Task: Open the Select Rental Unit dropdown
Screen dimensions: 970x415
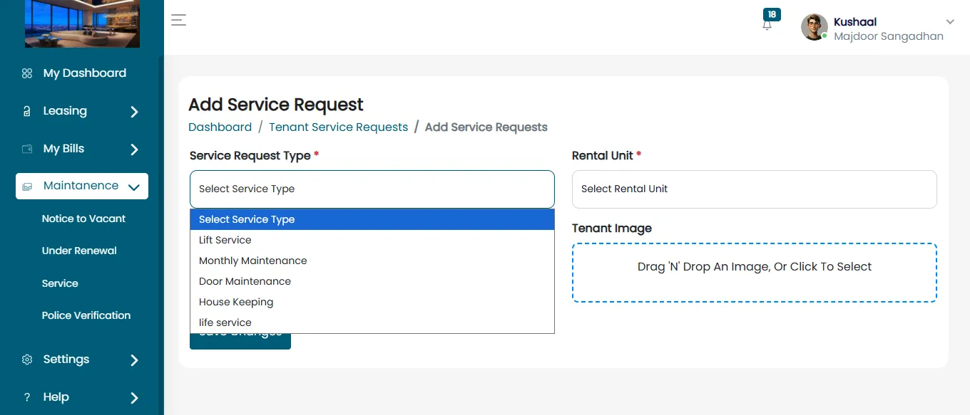Action: tap(755, 189)
